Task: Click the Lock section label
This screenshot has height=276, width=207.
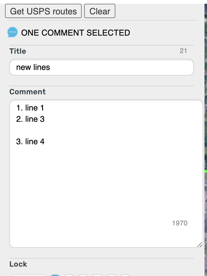Action: (18, 264)
